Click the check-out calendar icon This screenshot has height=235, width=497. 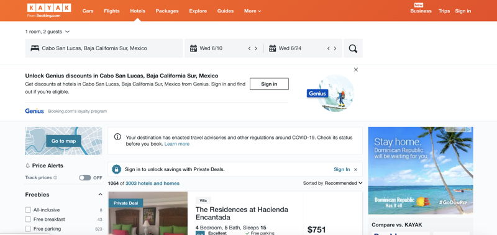coord(273,48)
